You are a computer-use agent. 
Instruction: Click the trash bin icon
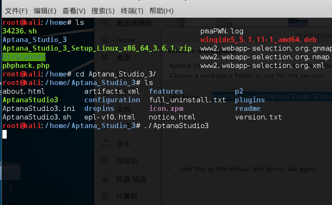pos(105,161)
